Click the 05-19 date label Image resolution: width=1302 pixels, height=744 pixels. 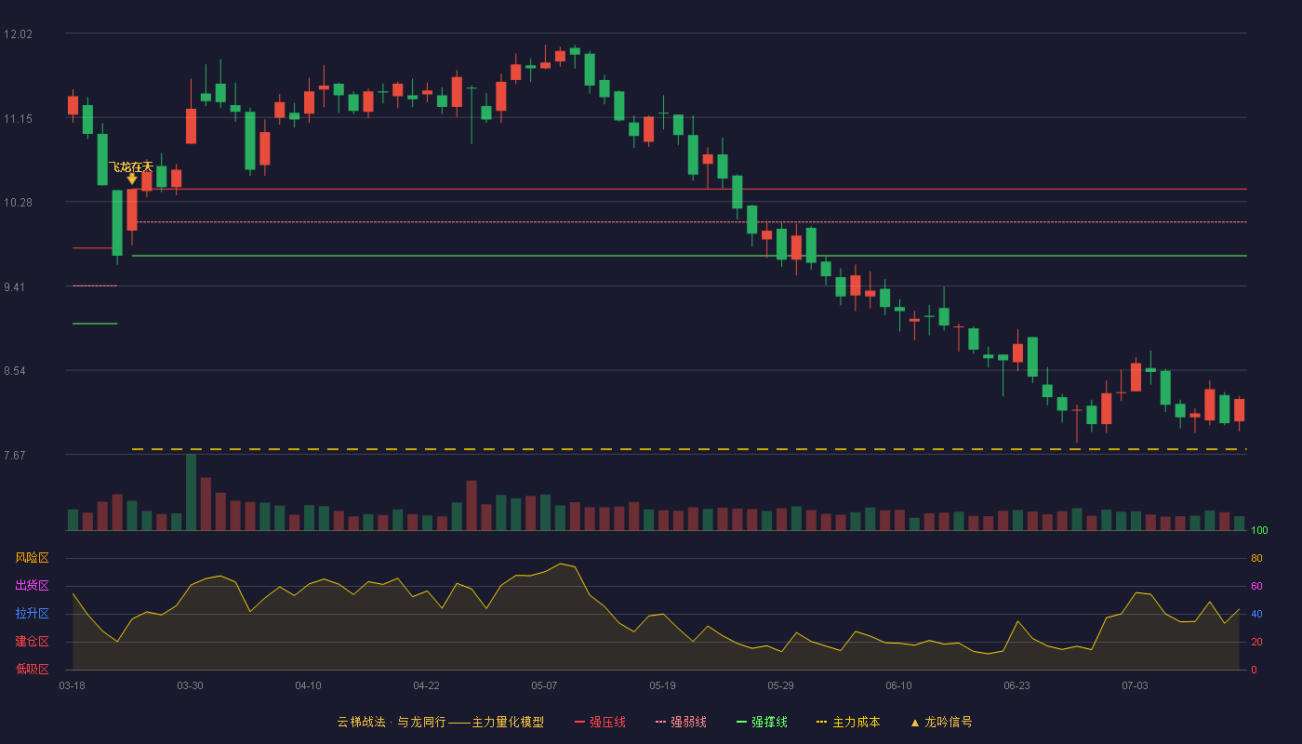click(x=662, y=685)
